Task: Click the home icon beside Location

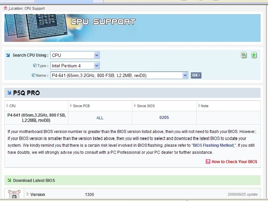Action: coord(5,8)
